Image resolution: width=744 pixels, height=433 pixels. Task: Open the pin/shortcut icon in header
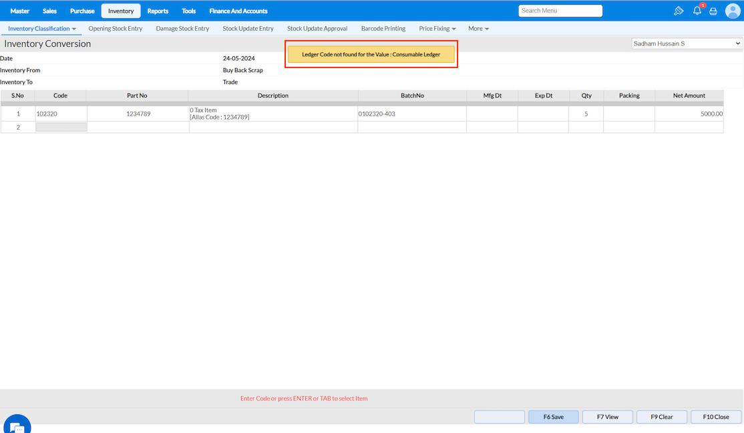pos(679,11)
